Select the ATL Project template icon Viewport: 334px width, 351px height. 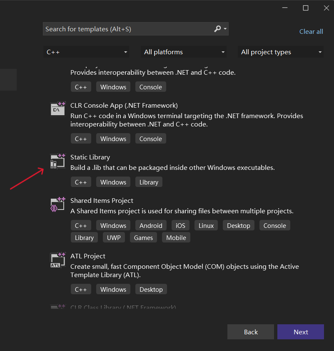coord(57,260)
